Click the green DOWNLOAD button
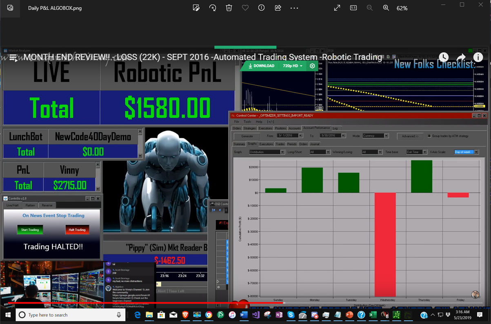Image resolution: width=491 pixels, height=324 pixels. tap(261, 66)
